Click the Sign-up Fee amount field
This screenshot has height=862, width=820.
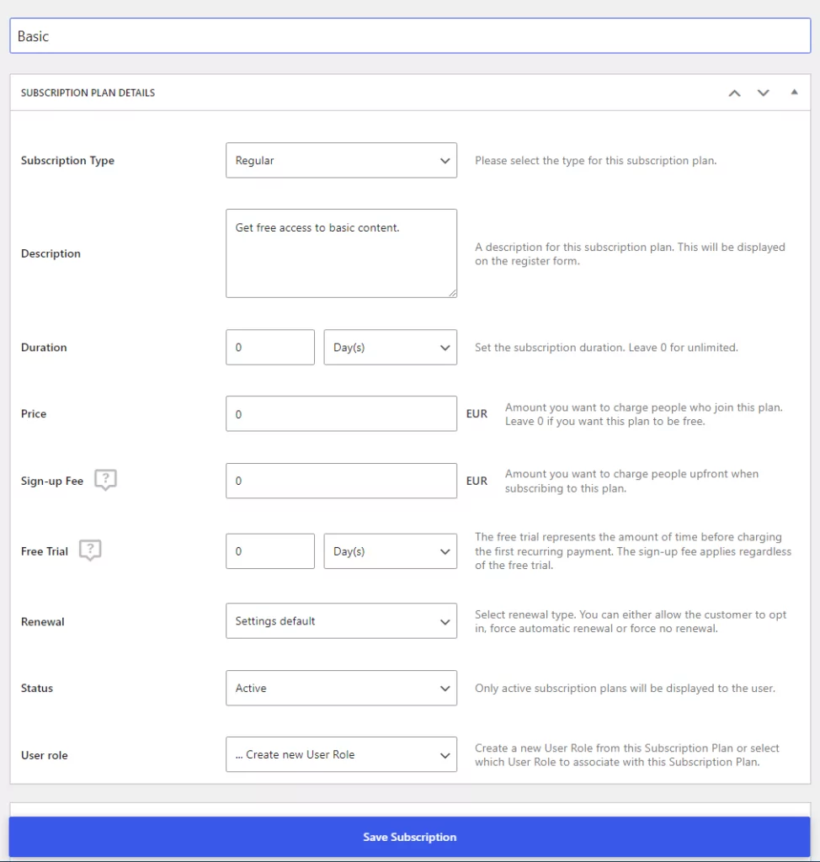pyautogui.click(x=341, y=481)
